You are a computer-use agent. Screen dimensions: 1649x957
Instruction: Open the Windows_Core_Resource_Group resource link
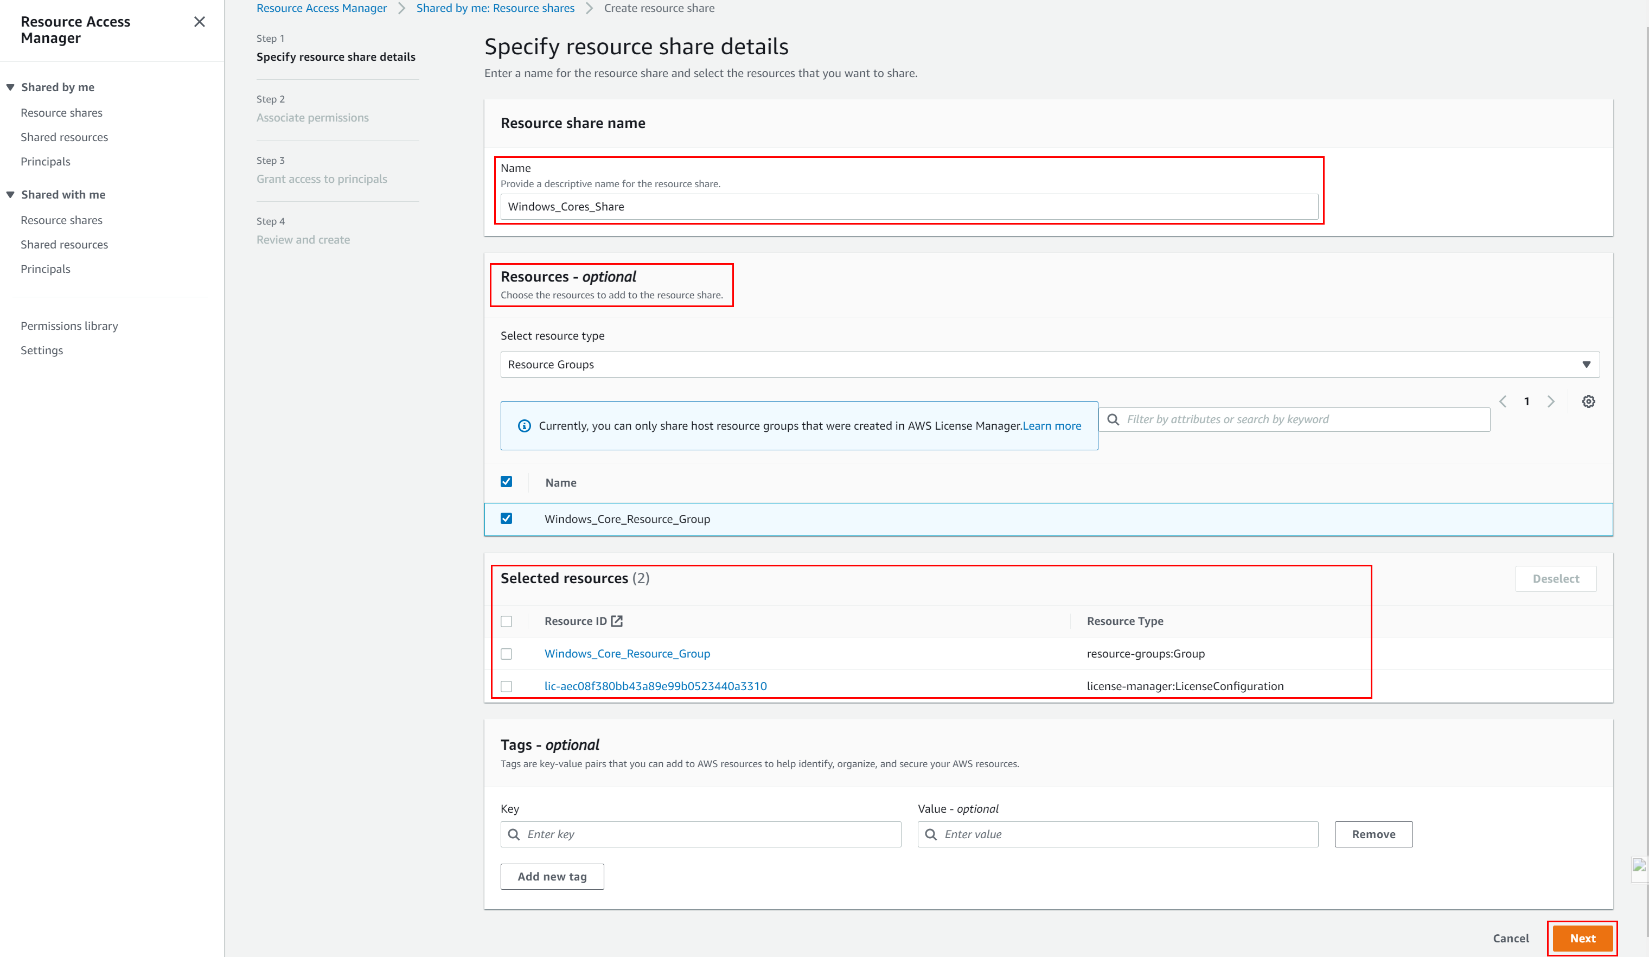pos(627,653)
